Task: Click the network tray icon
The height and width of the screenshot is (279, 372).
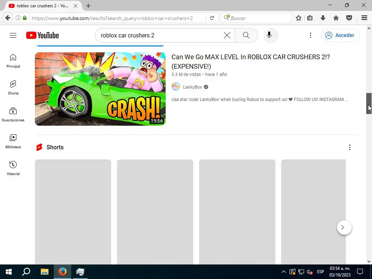Action: coord(301,272)
